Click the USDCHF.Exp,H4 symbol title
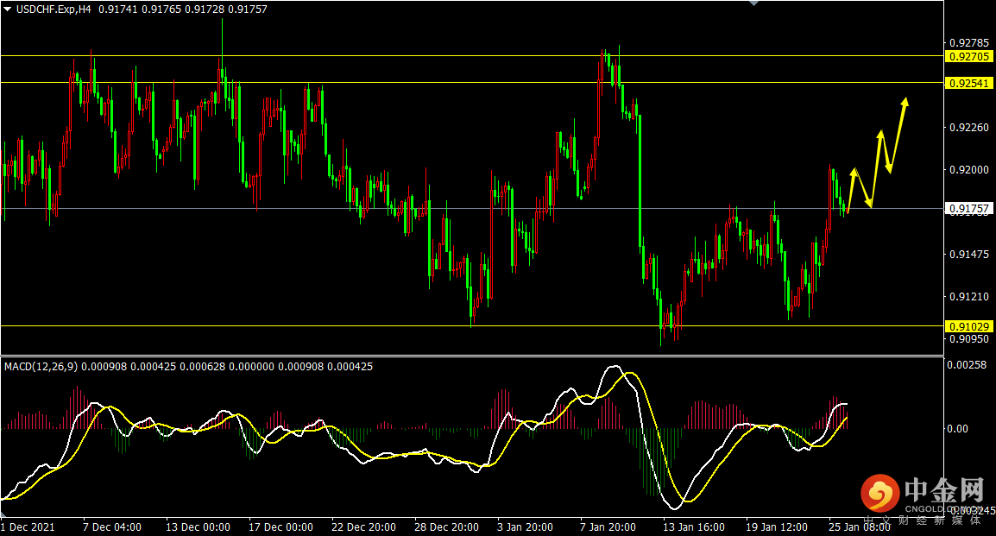This screenshot has width=996, height=536. coord(54,9)
